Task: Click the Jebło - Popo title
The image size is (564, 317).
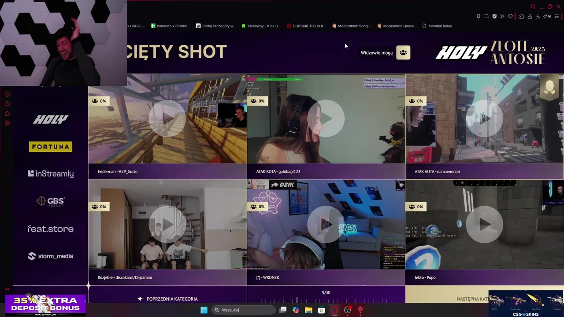Action: (x=425, y=277)
